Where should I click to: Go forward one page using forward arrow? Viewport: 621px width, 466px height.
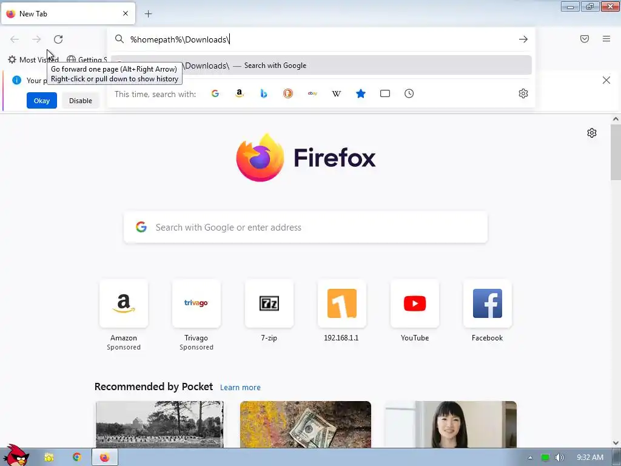pos(36,39)
